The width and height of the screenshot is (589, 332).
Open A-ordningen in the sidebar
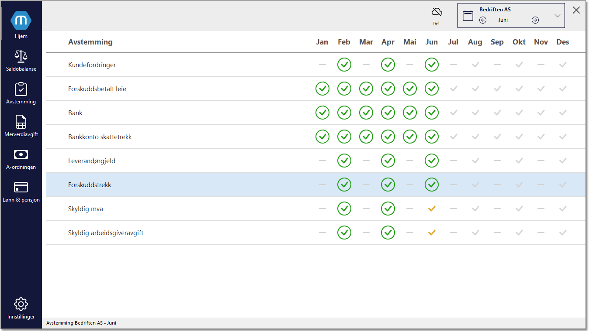point(21,158)
